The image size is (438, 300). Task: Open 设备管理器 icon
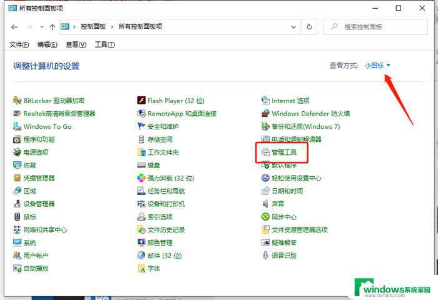17,204
